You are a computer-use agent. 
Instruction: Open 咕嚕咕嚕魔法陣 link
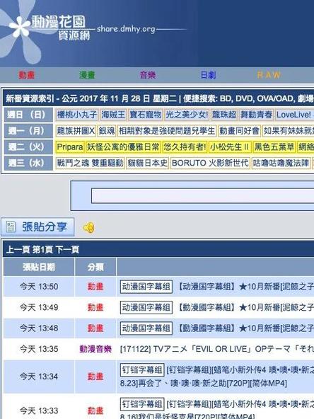tap(281, 163)
